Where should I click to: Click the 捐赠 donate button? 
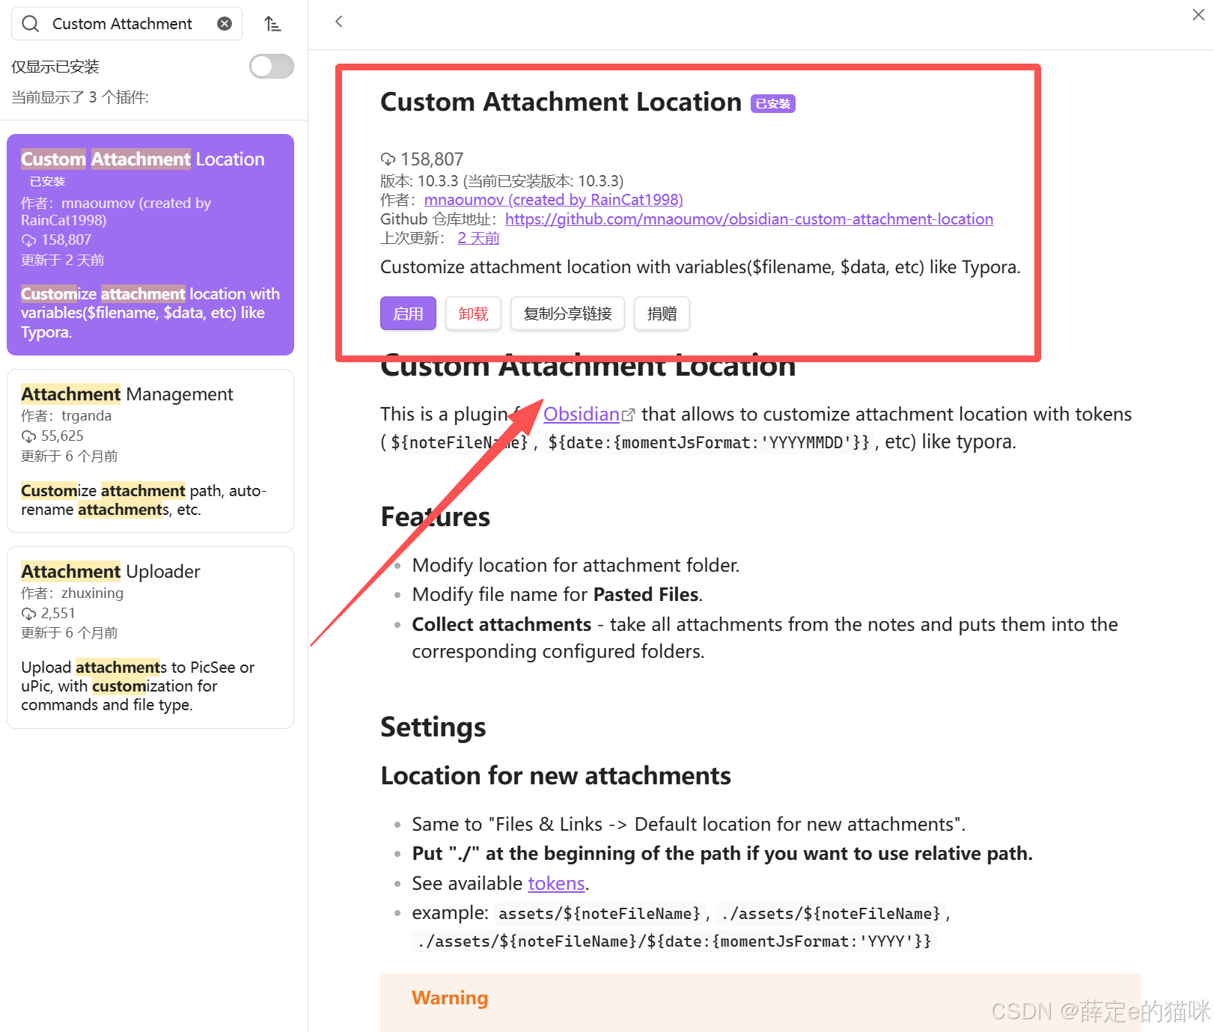[662, 314]
